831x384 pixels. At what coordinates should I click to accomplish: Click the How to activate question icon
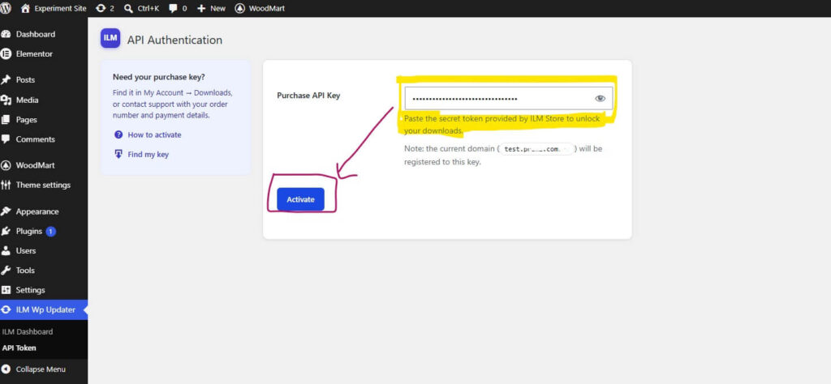(x=118, y=134)
